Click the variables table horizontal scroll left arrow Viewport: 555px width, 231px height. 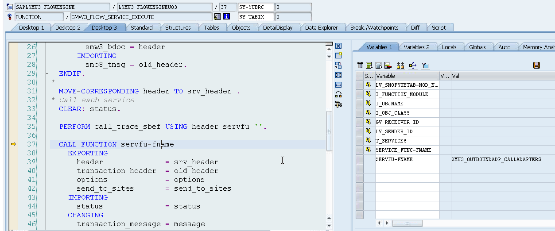click(x=378, y=223)
